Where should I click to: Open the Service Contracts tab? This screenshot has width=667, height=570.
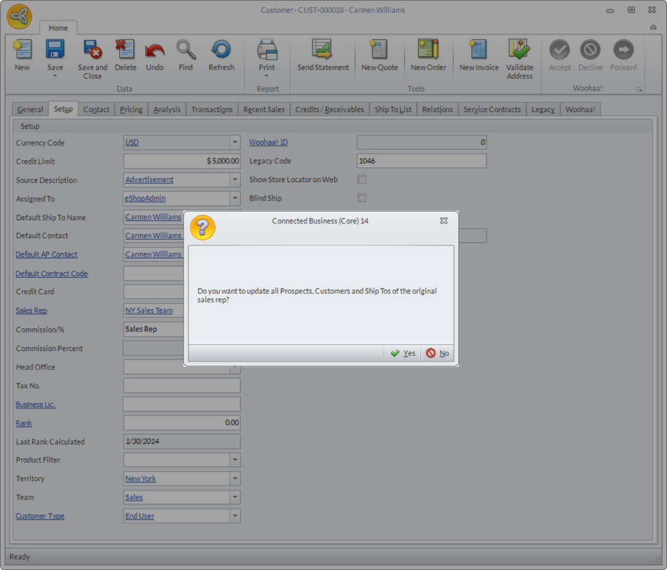(x=492, y=110)
